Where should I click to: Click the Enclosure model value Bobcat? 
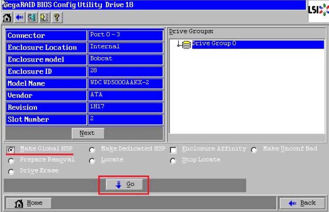(125, 59)
